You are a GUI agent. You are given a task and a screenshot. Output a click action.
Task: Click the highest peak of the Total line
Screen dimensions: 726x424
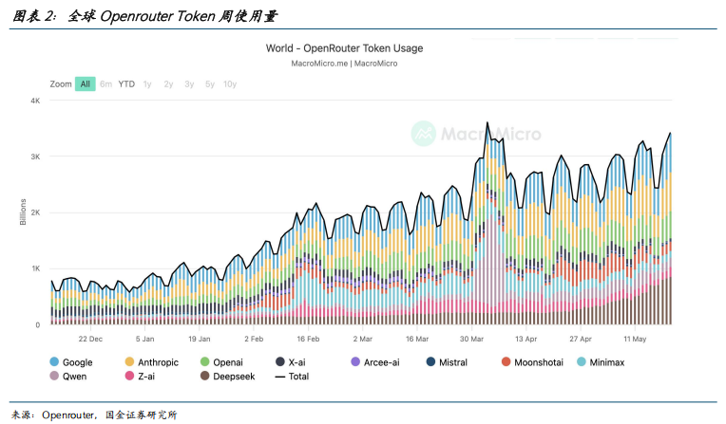tap(487, 122)
